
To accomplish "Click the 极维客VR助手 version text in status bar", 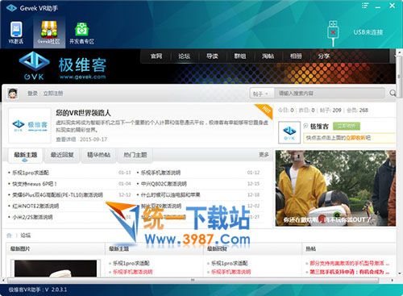I will (x=38, y=290).
